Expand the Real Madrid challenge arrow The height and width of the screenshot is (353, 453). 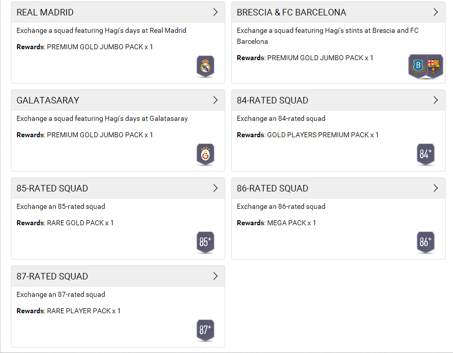(x=215, y=12)
